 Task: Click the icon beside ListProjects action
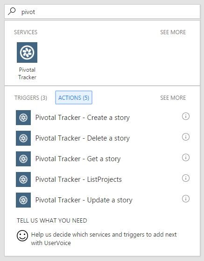point(23,179)
